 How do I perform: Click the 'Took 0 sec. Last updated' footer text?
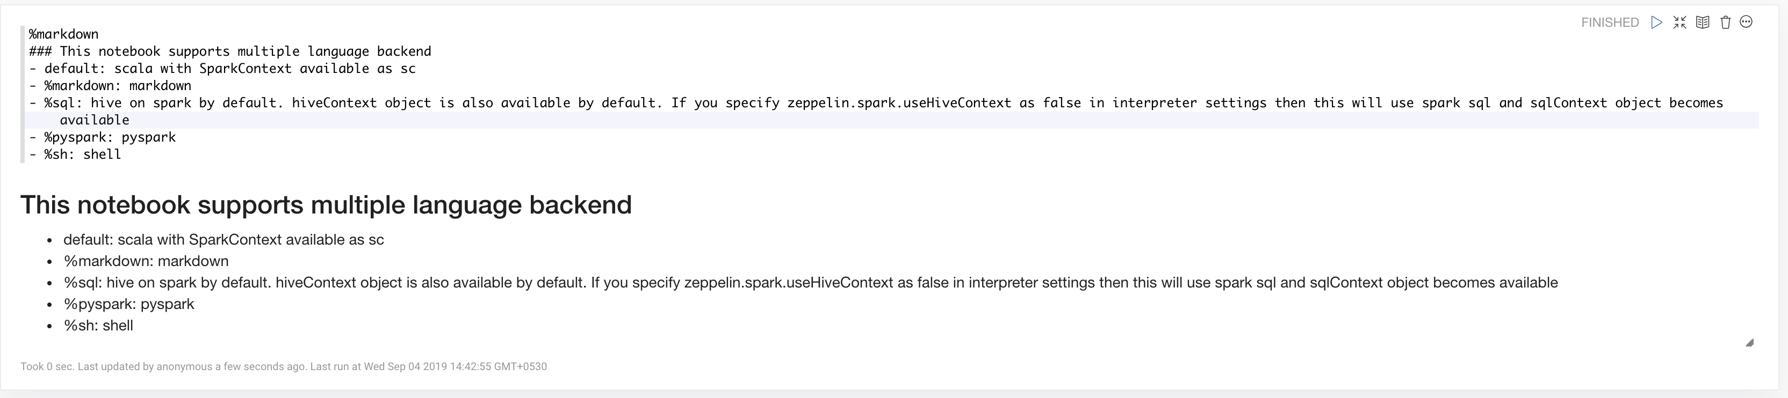pos(283,366)
